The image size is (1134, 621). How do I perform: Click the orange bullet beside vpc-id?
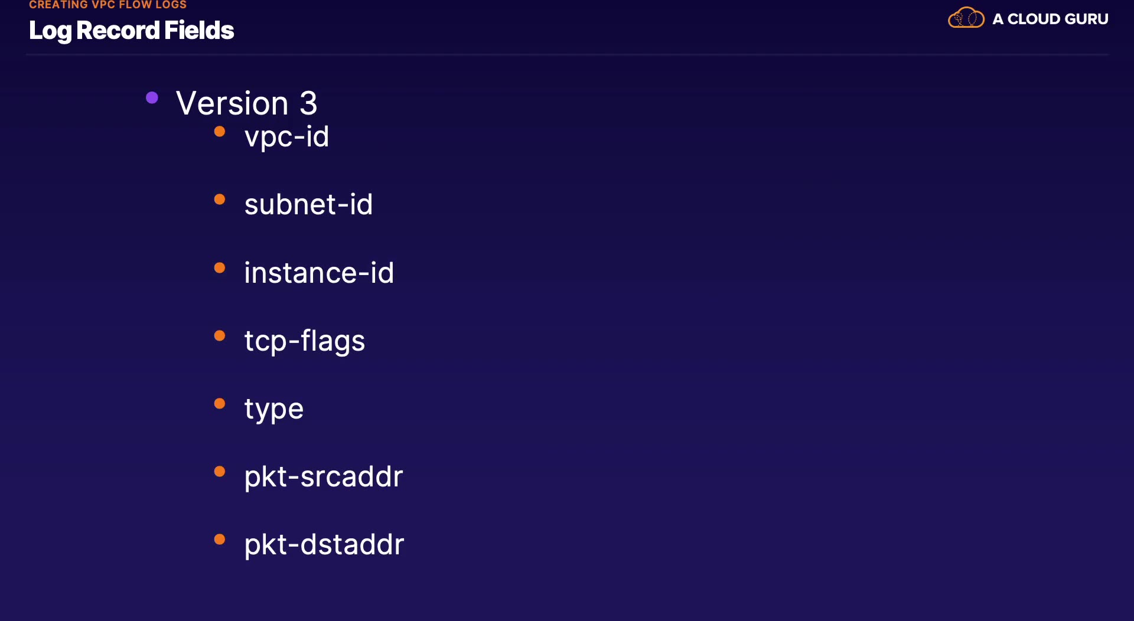220,132
